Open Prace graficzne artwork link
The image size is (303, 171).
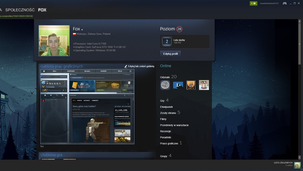pos(169,143)
